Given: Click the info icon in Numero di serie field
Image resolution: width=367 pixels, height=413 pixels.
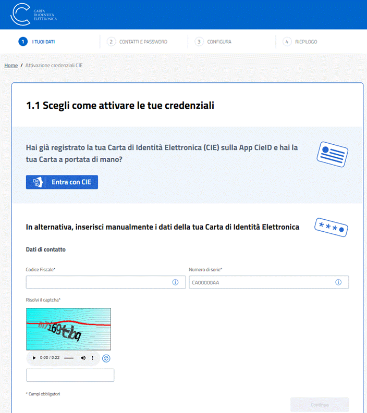Looking at the screenshot, I should coord(338,282).
